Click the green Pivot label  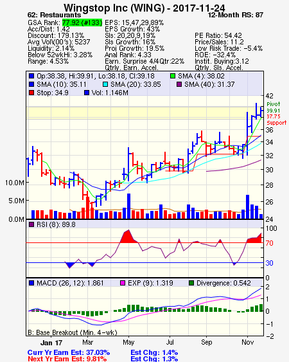point(274,104)
